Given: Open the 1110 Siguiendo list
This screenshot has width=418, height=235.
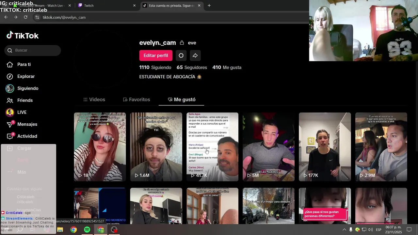Looking at the screenshot, I should coord(155,68).
